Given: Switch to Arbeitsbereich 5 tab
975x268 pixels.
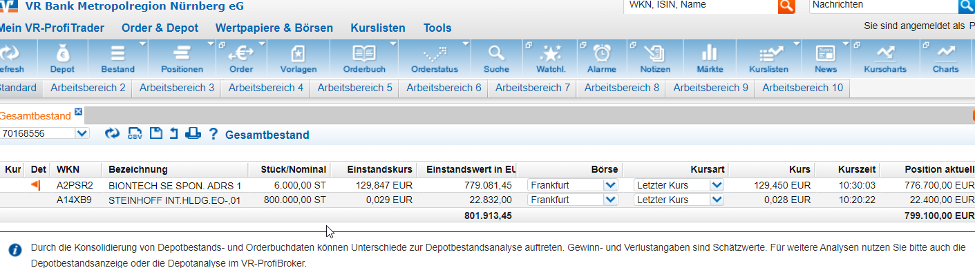Looking at the screenshot, I should (x=354, y=88).
